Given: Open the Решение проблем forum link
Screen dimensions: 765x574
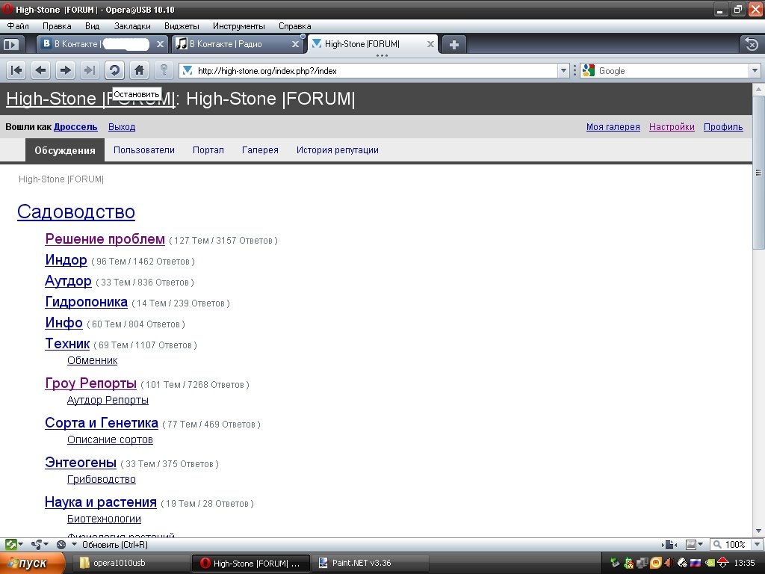Looking at the screenshot, I should [105, 239].
